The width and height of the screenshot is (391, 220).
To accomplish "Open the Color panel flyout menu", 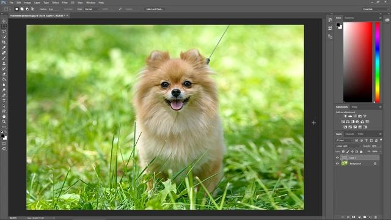I will point(380,18).
